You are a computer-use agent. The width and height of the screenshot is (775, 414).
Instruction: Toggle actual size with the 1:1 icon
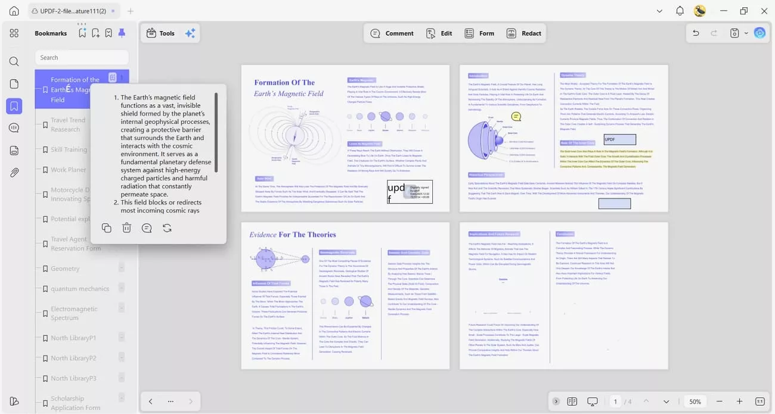[759, 401]
